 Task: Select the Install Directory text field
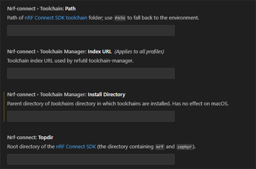click(x=91, y=116)
